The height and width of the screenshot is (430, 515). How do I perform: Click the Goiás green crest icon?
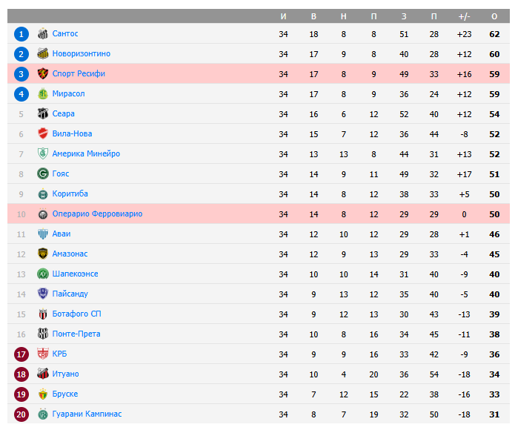42,174
